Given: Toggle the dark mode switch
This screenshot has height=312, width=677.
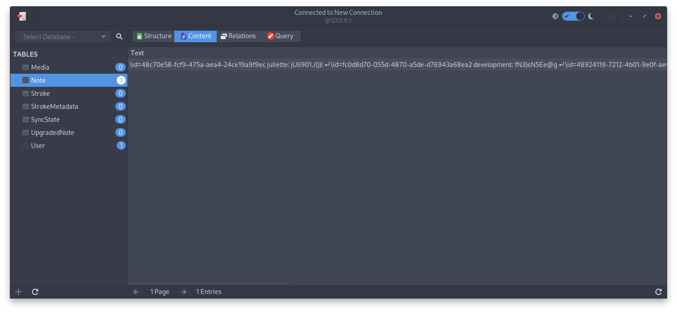Looking at the screenshot, I should (x=573, y=16).
